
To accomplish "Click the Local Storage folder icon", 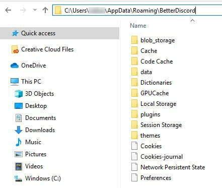I will pos(134,104).
